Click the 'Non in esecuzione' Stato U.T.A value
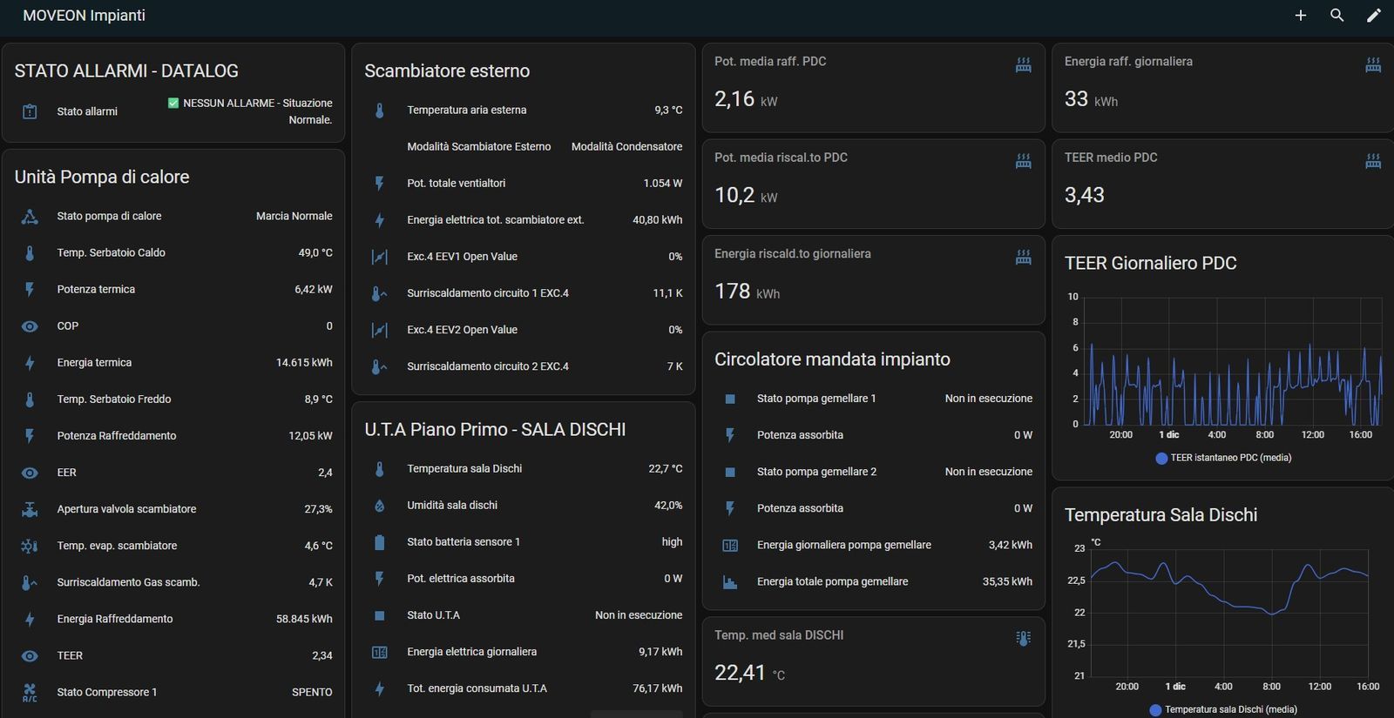Viewport: 1394px width, 718px height. [x=639, y=614]
